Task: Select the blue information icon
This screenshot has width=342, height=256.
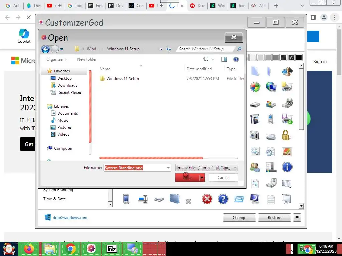Action: point(287,167)
